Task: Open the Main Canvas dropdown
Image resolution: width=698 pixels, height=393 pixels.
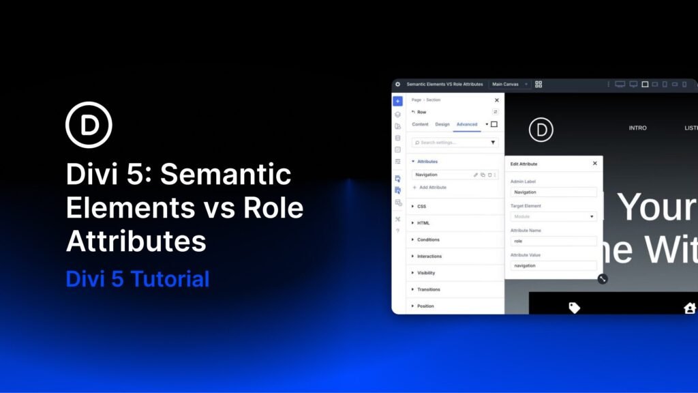Action: 511,84
